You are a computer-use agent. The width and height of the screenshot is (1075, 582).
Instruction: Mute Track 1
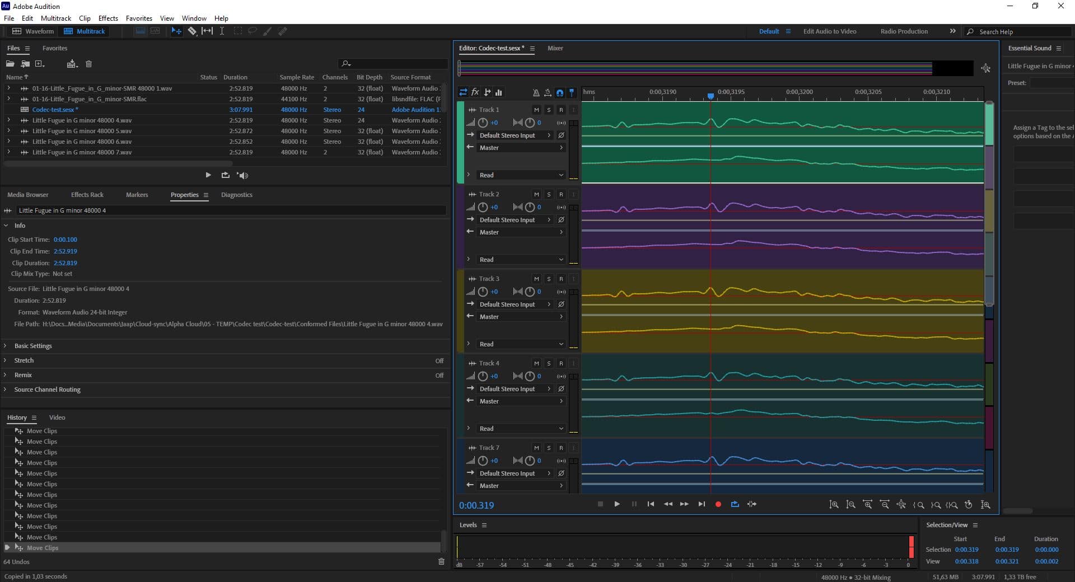(536, 110)
